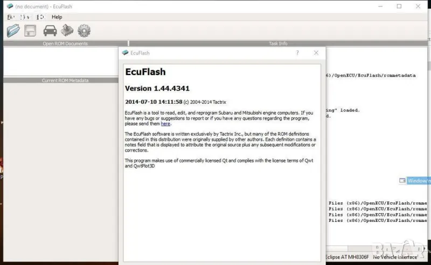Click the EcuFlash icon in About dialog title

(125, 53)
